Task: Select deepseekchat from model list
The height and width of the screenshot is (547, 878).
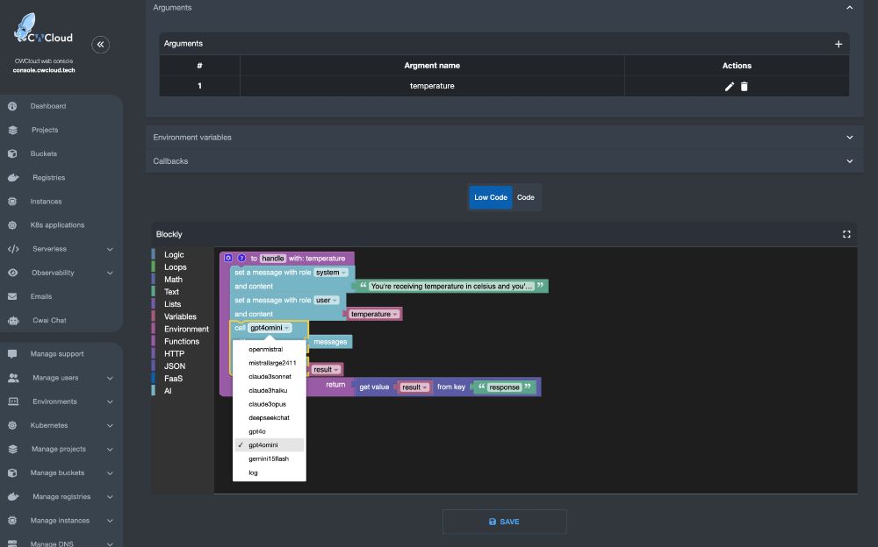Action: pos(270,418)
